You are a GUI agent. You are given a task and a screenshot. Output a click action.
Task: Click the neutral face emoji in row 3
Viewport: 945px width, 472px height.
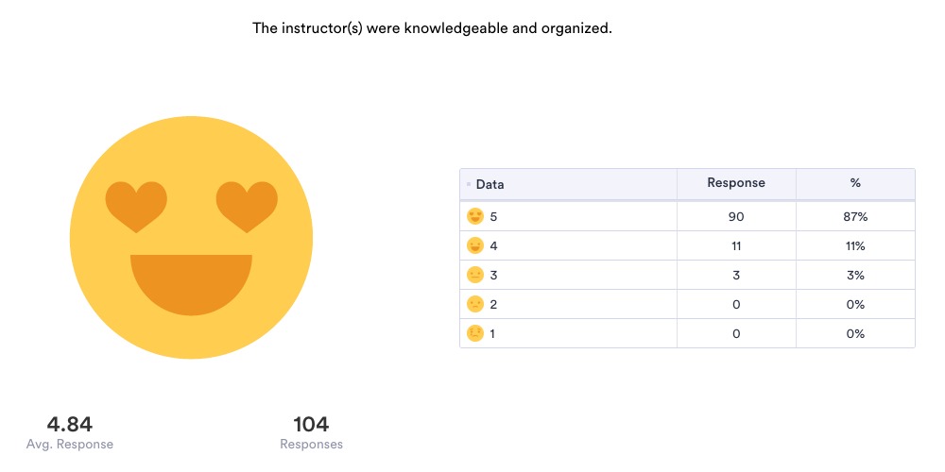475,276
